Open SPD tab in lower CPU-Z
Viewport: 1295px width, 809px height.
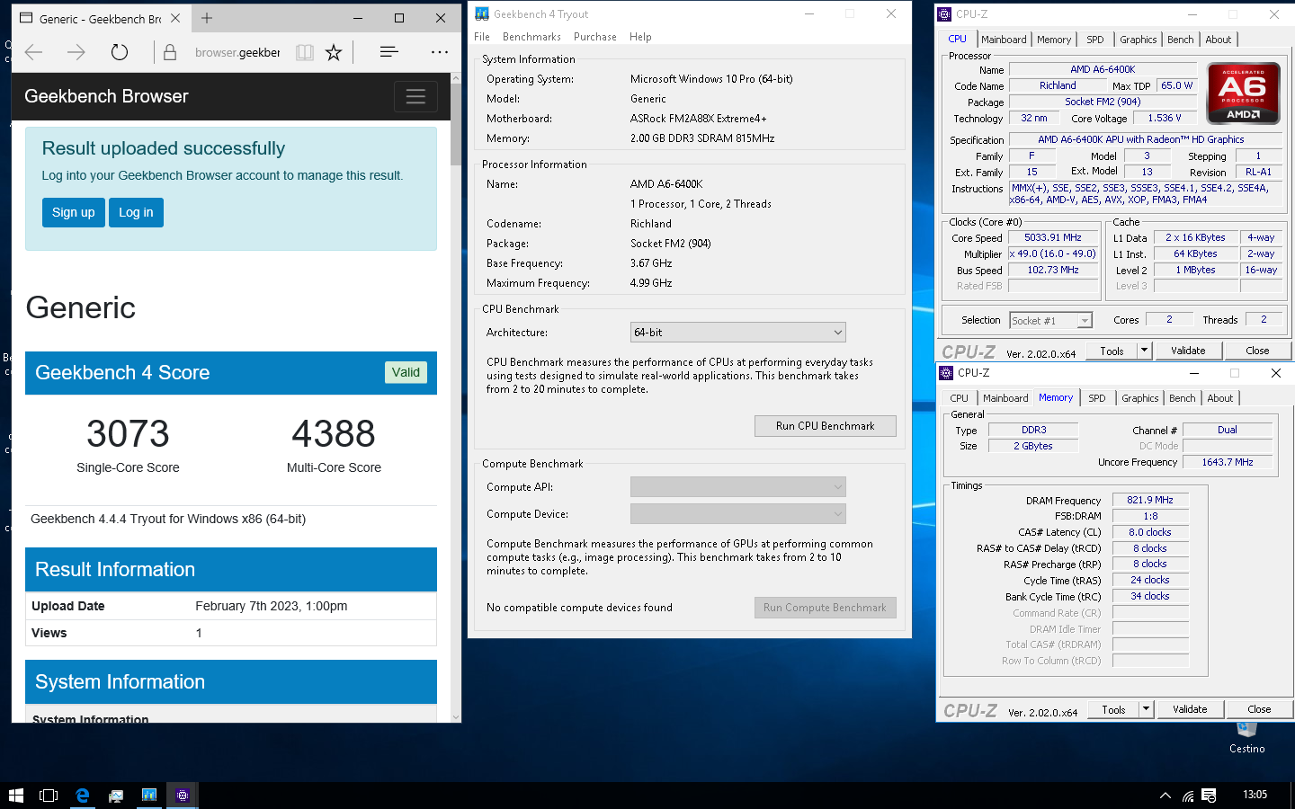click(x=1097, y=398)
